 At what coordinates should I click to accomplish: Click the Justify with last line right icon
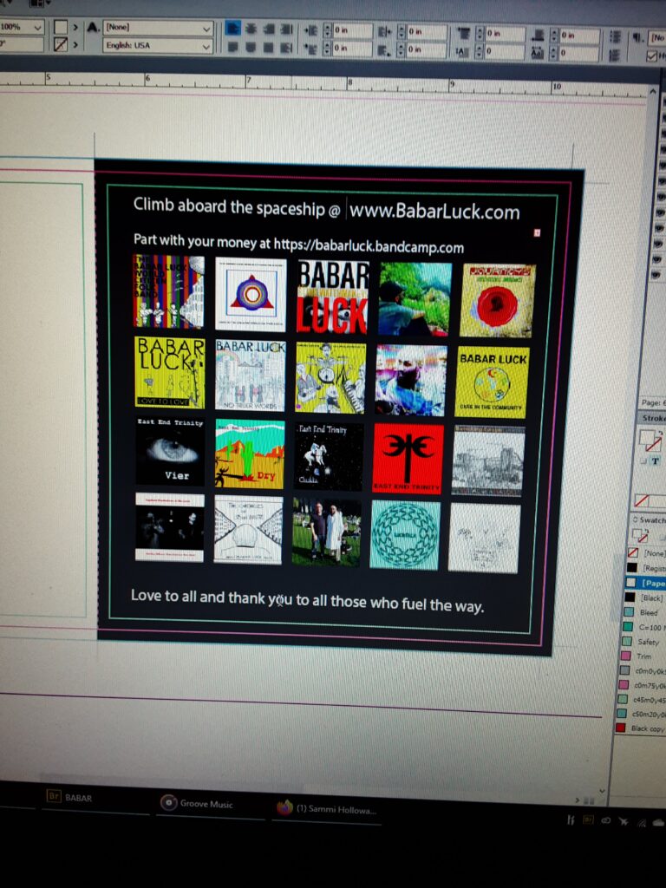click(x=269, y=49)
